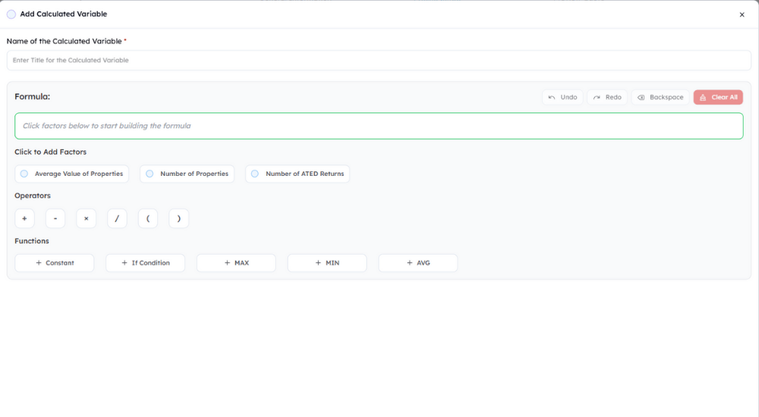Click the Backspace button
Image resolution: width=759 pixels, height=417 pixels.
(x=660, y=97)
